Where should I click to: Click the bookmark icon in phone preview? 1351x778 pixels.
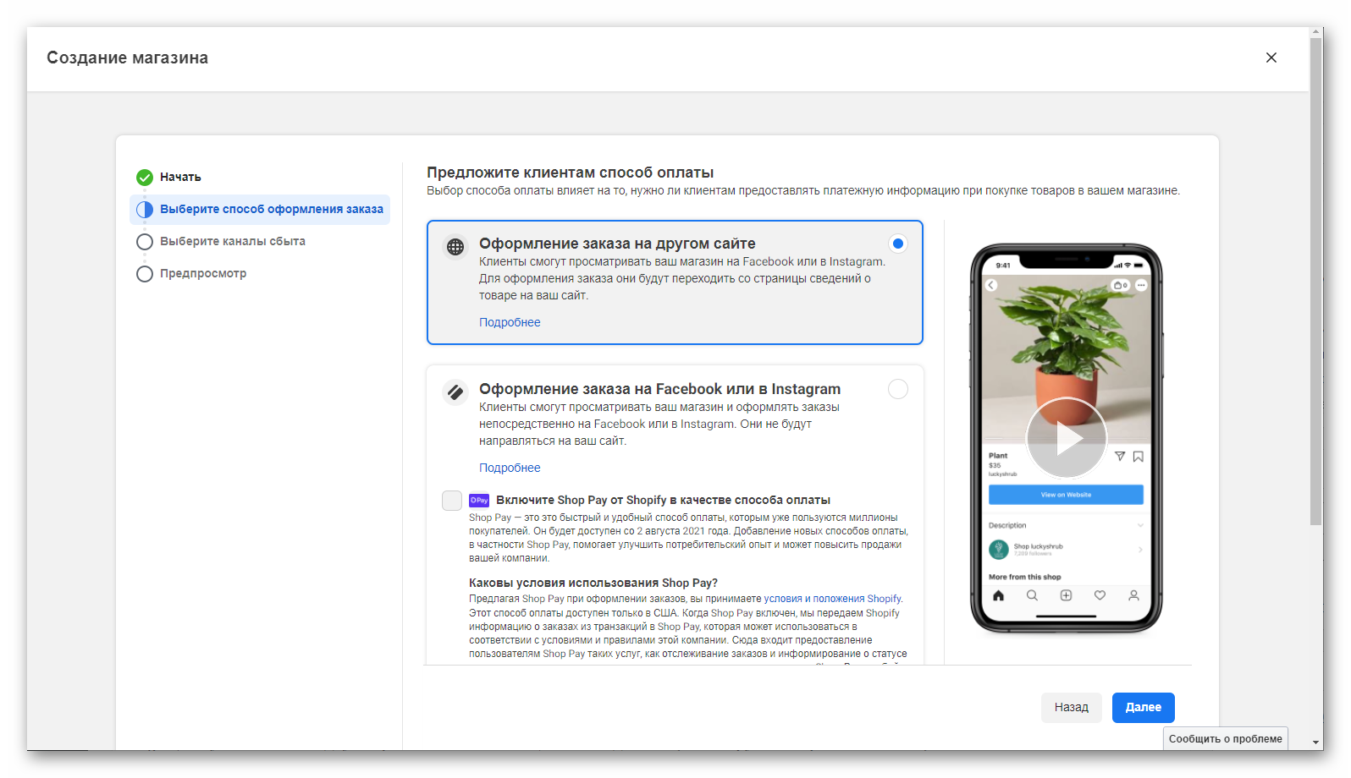(1139, 457)
